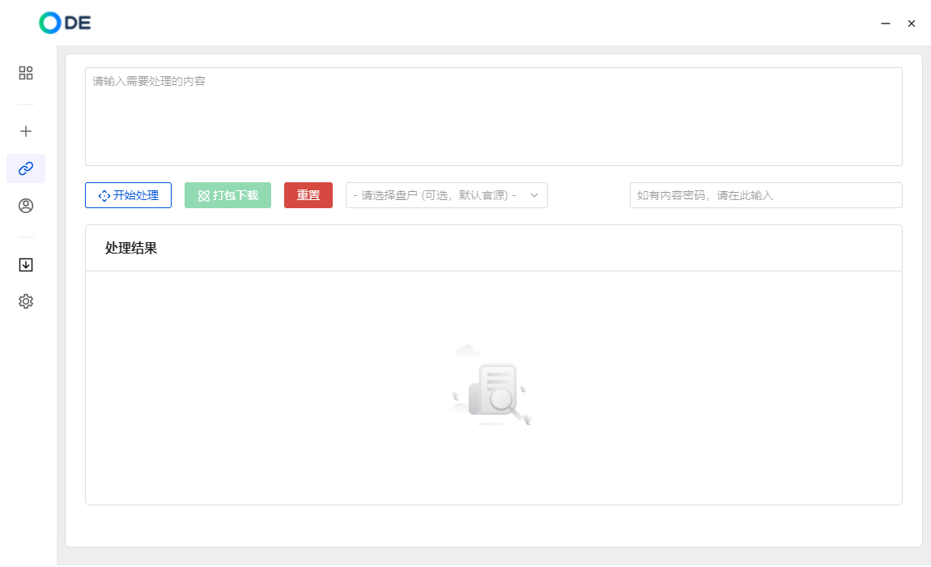This screenshot has width=931, height=567.
Task: Open the dashboard grid icon in sidebar
Action: pos(25,73)
